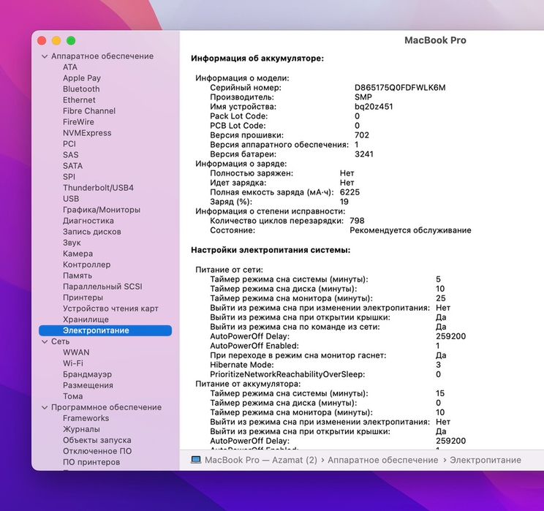The image size is (544, 511).
Task: Show Размещения network entry
Action: tap(88, 385)
